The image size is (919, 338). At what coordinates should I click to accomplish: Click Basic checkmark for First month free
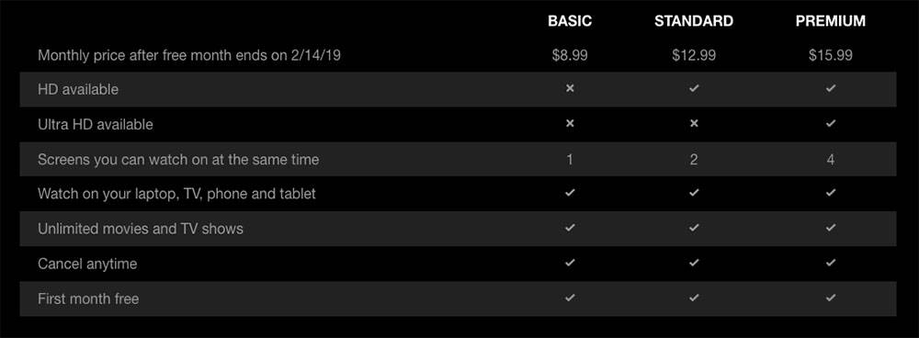point(570,299)
